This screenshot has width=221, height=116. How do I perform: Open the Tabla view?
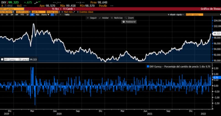point(67,15)
